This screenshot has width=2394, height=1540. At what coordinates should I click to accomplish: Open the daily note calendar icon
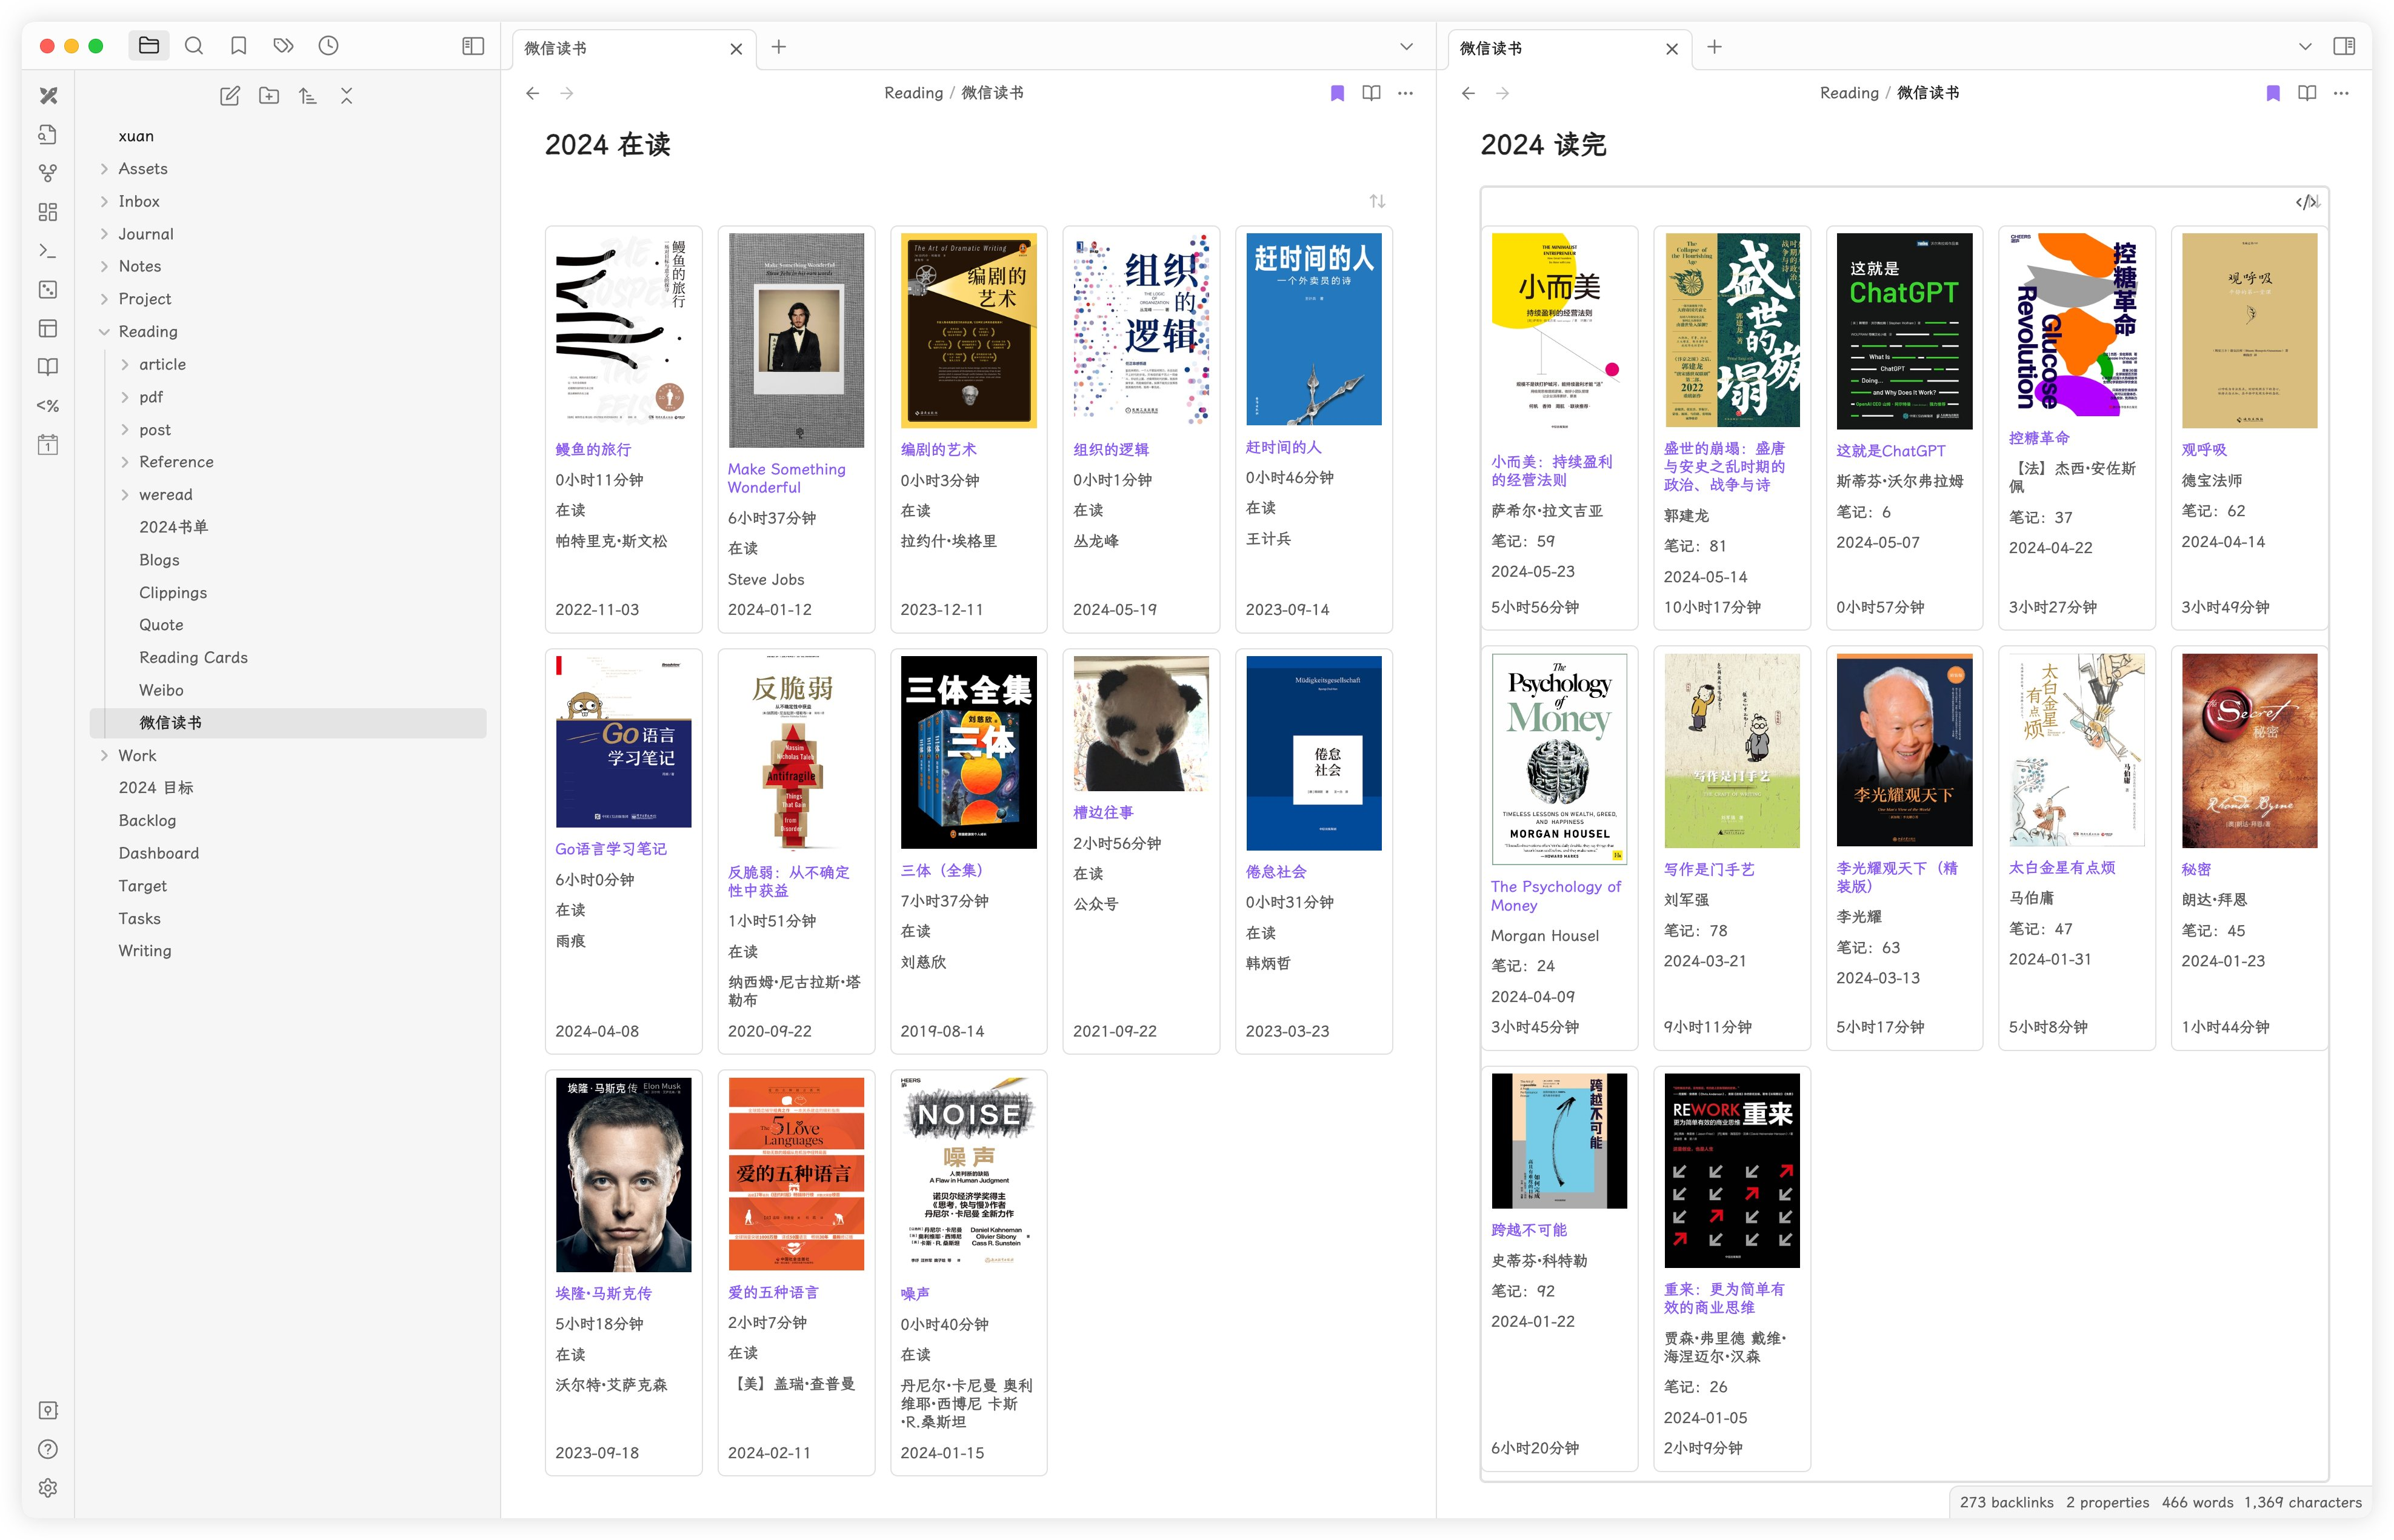tap(47, 445)
